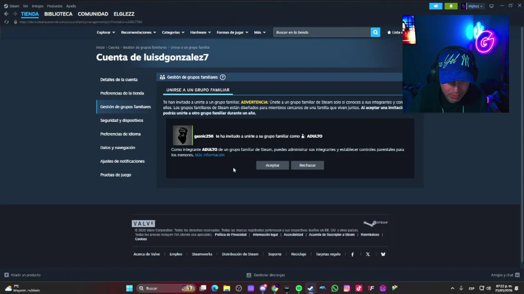Click Rechazar to decline invitation
This screenshot has height=294, width=524.
pos(307,165)
